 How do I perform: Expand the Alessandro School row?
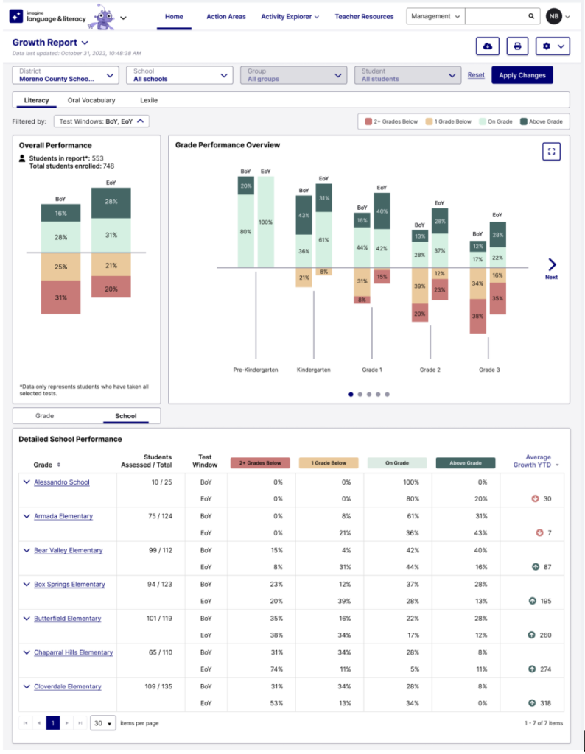point(27,482)
